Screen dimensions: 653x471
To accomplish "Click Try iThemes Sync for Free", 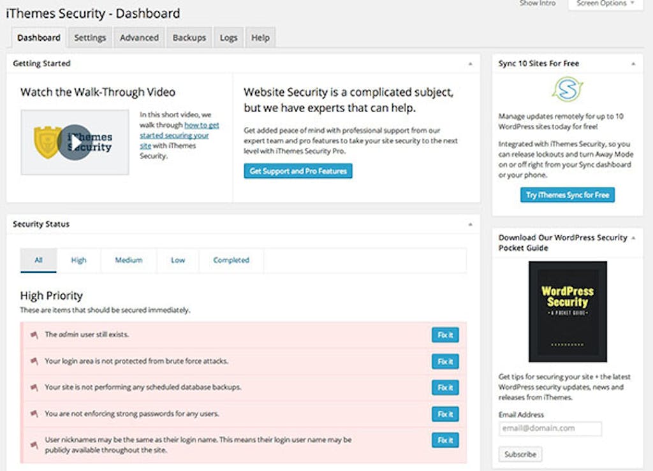I will 567,195.
